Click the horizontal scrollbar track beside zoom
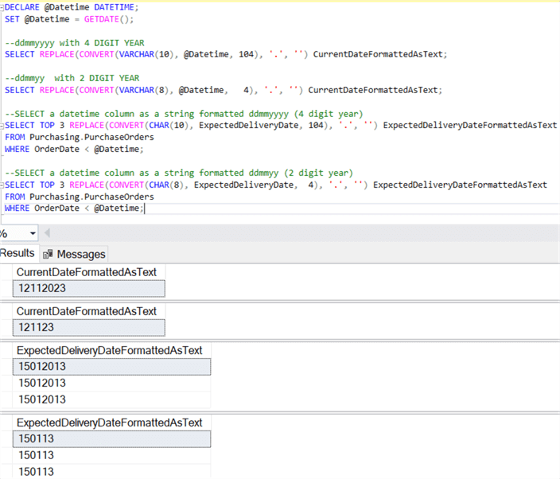Viewport: 560px width, 479px height. (302, 233)
